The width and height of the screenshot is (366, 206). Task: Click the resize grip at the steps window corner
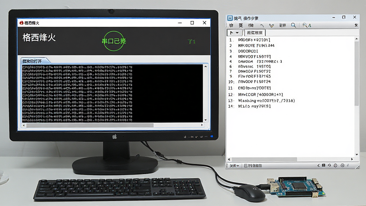pos(357,167)
